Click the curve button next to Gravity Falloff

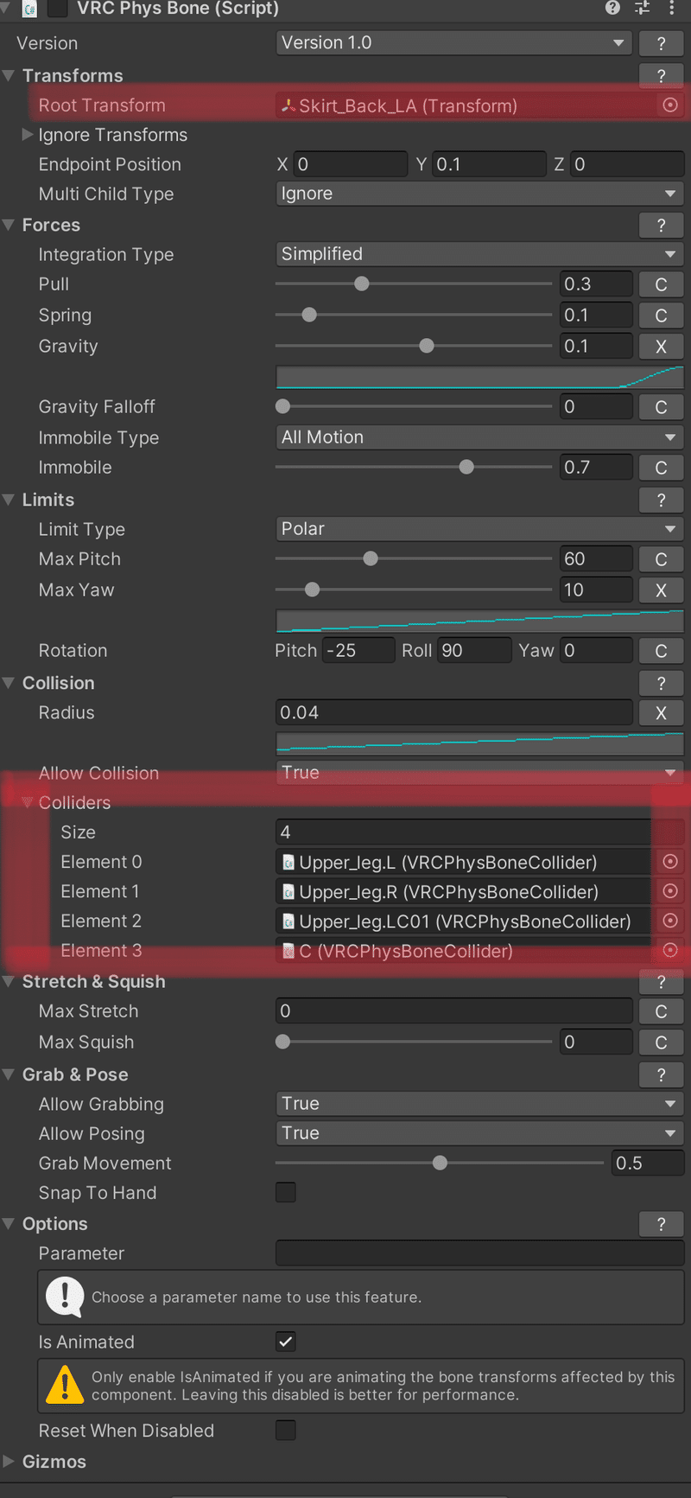(x=662, y=407)
